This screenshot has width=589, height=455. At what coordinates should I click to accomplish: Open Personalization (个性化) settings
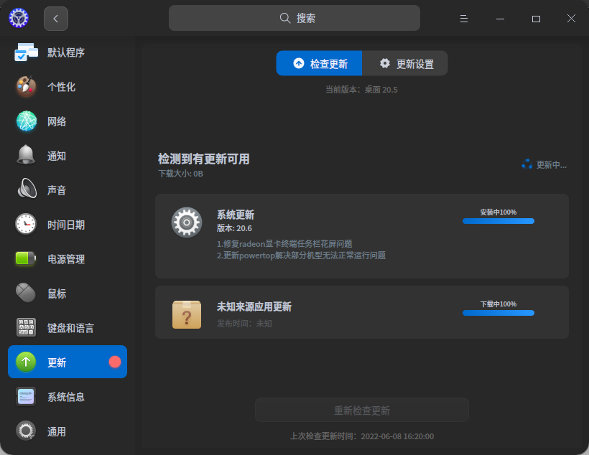pyautogui.click(x=68, y=86)
